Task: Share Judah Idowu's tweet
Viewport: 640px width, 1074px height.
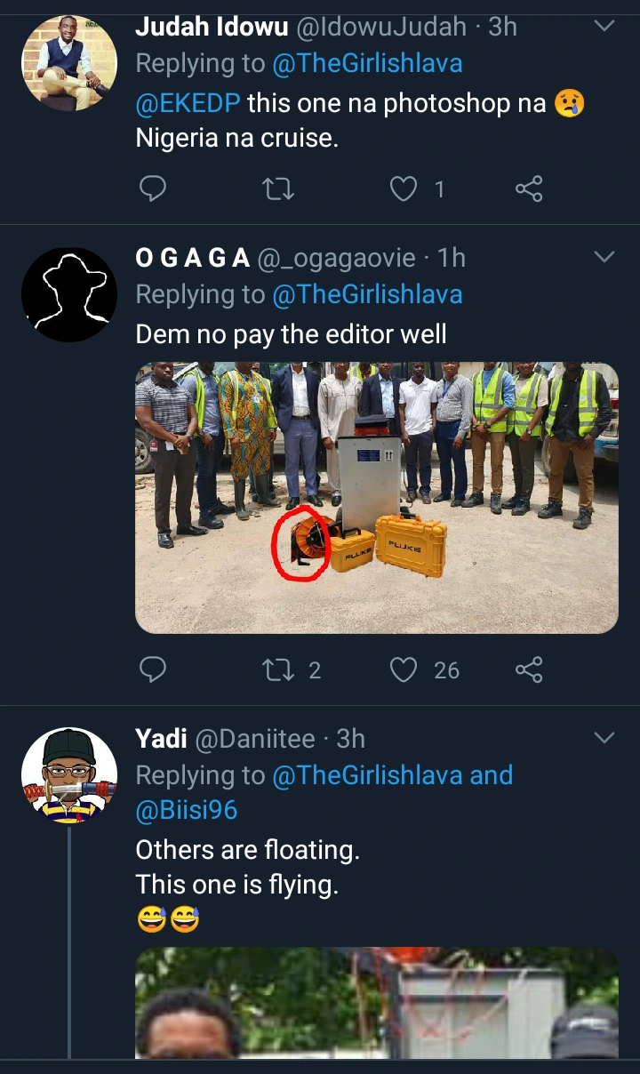Action: 529,188
